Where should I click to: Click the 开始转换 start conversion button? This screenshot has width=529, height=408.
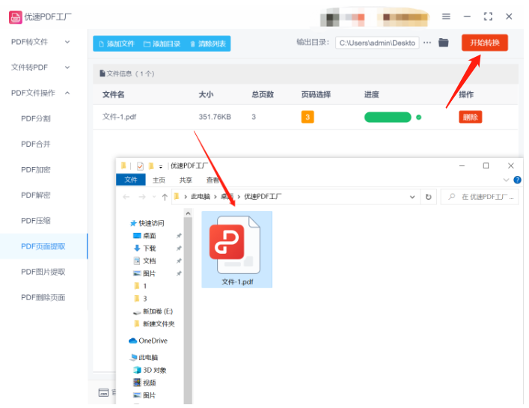(x=484, y=43)
